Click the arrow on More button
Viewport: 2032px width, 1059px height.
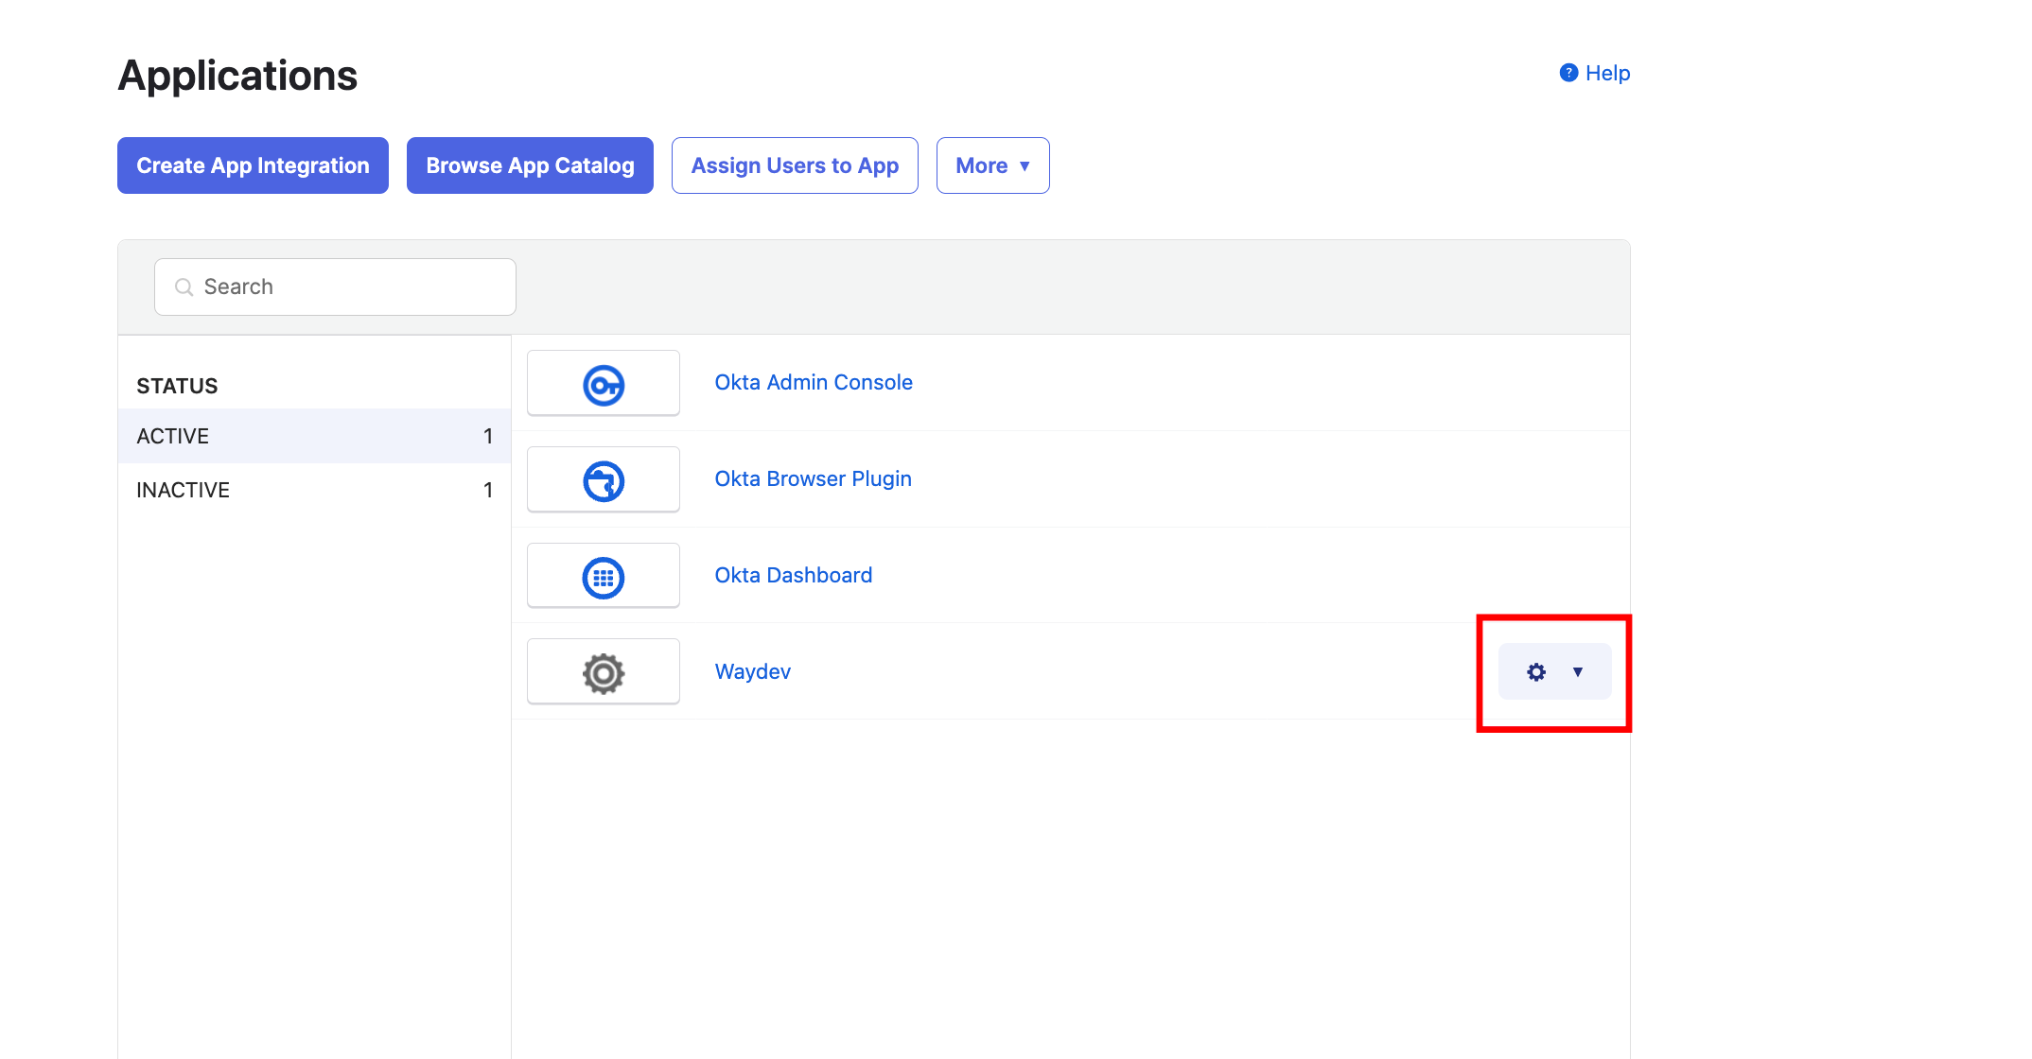point(1025,166)
